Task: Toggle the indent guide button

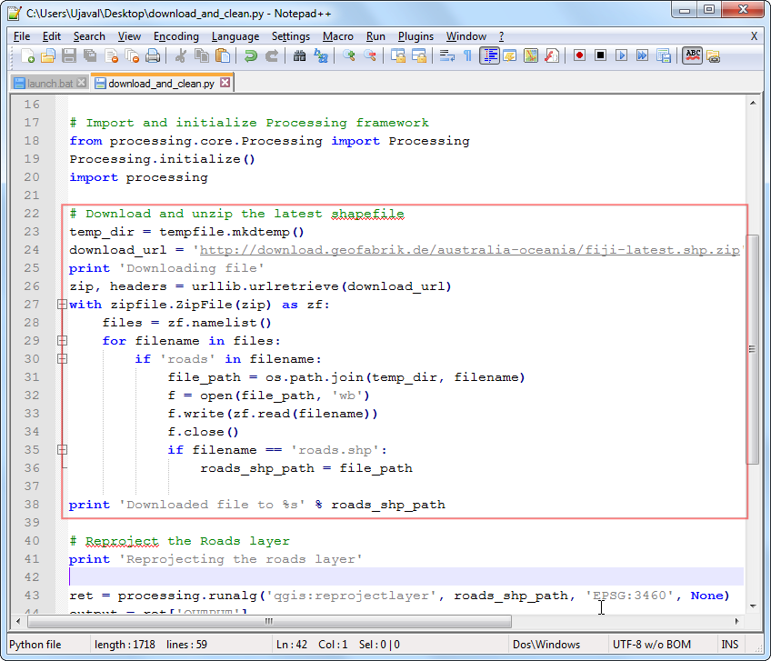Action: pos(490,55)
